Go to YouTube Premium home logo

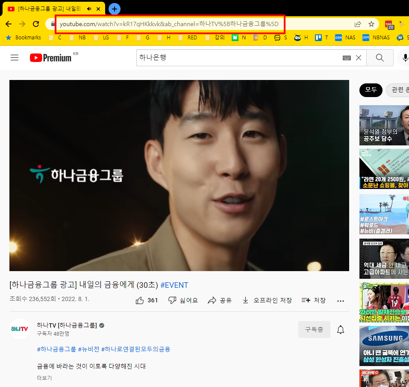50,58
